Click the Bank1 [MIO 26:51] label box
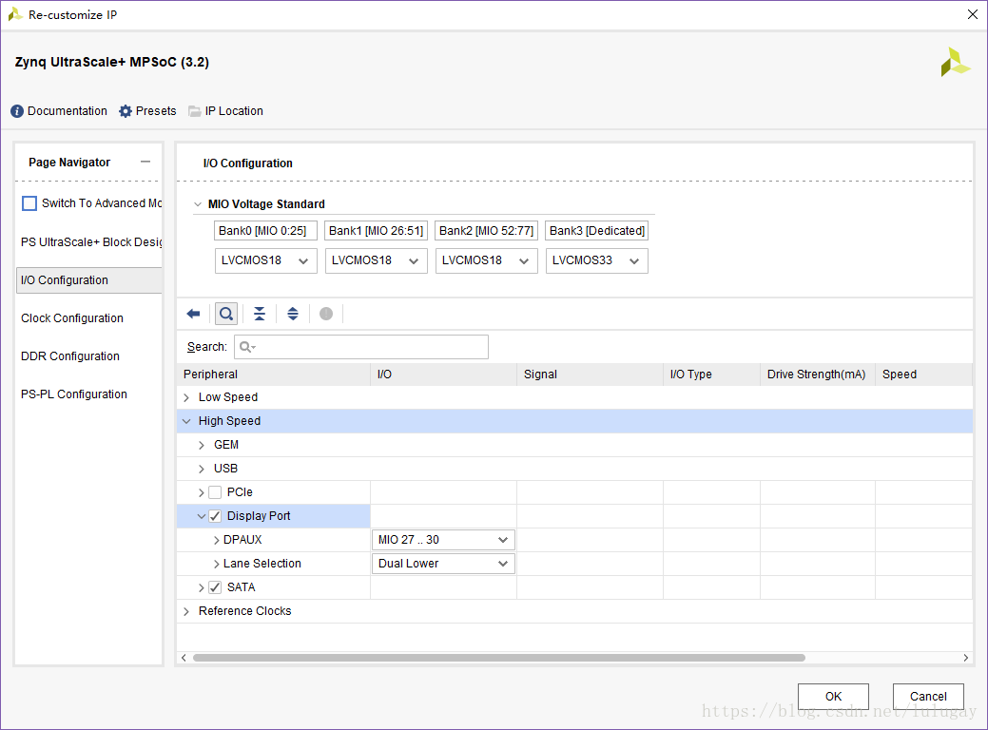The width and height of the screenshot is (988, 730). tap(377, 231)
